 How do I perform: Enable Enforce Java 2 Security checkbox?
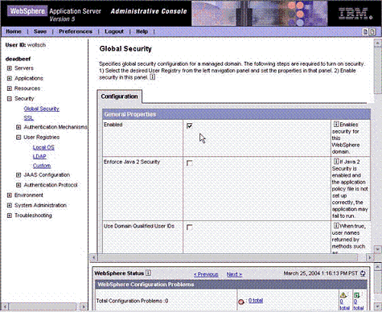pyautogui.click(x=189, y=163)
